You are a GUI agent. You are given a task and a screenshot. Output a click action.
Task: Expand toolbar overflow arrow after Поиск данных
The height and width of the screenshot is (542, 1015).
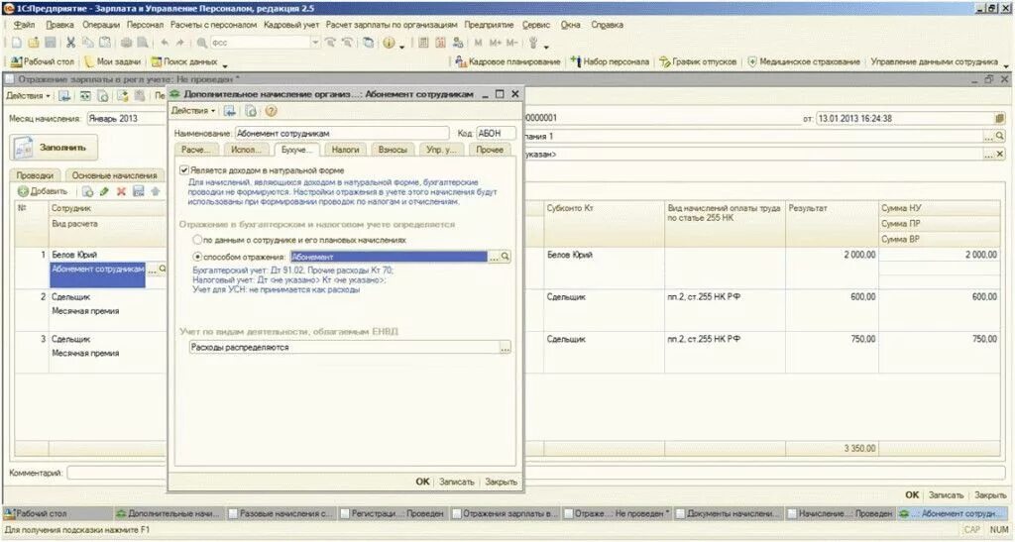point(225,64)
